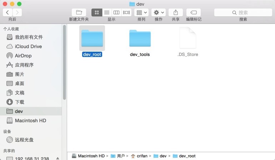Zoom the window with green button
Viewport: 275px width, 160px height.
click(19, 4)
